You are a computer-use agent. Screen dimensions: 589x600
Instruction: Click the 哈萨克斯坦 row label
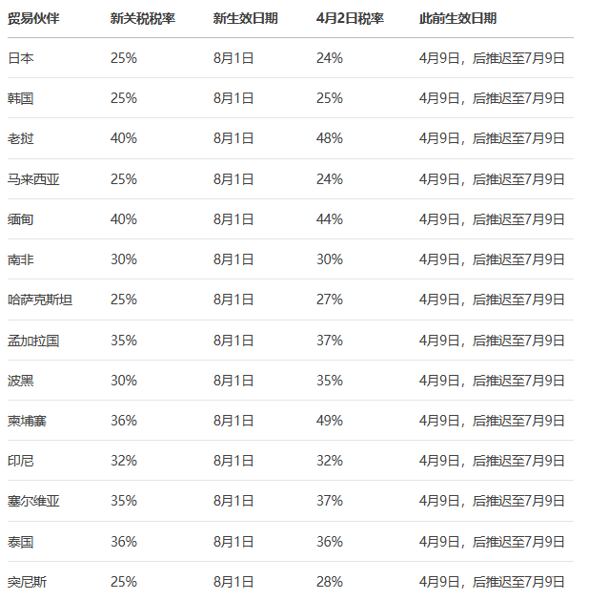(40, 300)
